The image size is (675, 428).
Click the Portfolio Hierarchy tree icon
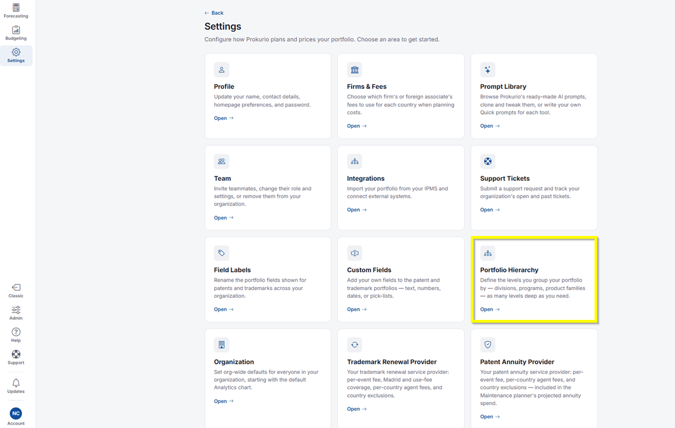pyautogui.click(x=488, y=253)
